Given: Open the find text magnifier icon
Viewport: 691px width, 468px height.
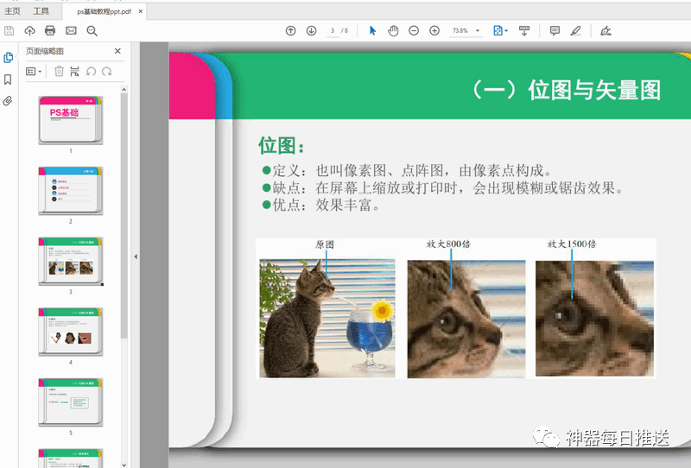Looking at the screenshot, I should point(92,30).
